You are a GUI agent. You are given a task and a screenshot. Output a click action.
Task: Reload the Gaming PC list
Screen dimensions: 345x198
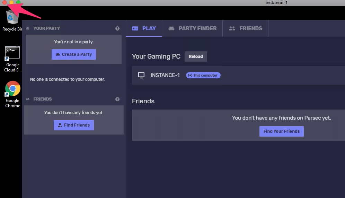[196, 57]
